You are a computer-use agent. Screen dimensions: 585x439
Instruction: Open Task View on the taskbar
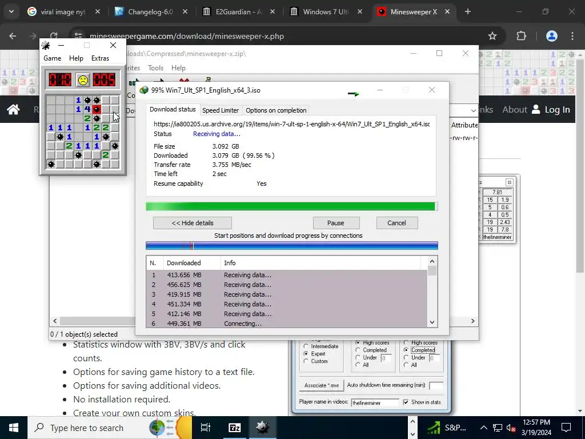point(206,428)
